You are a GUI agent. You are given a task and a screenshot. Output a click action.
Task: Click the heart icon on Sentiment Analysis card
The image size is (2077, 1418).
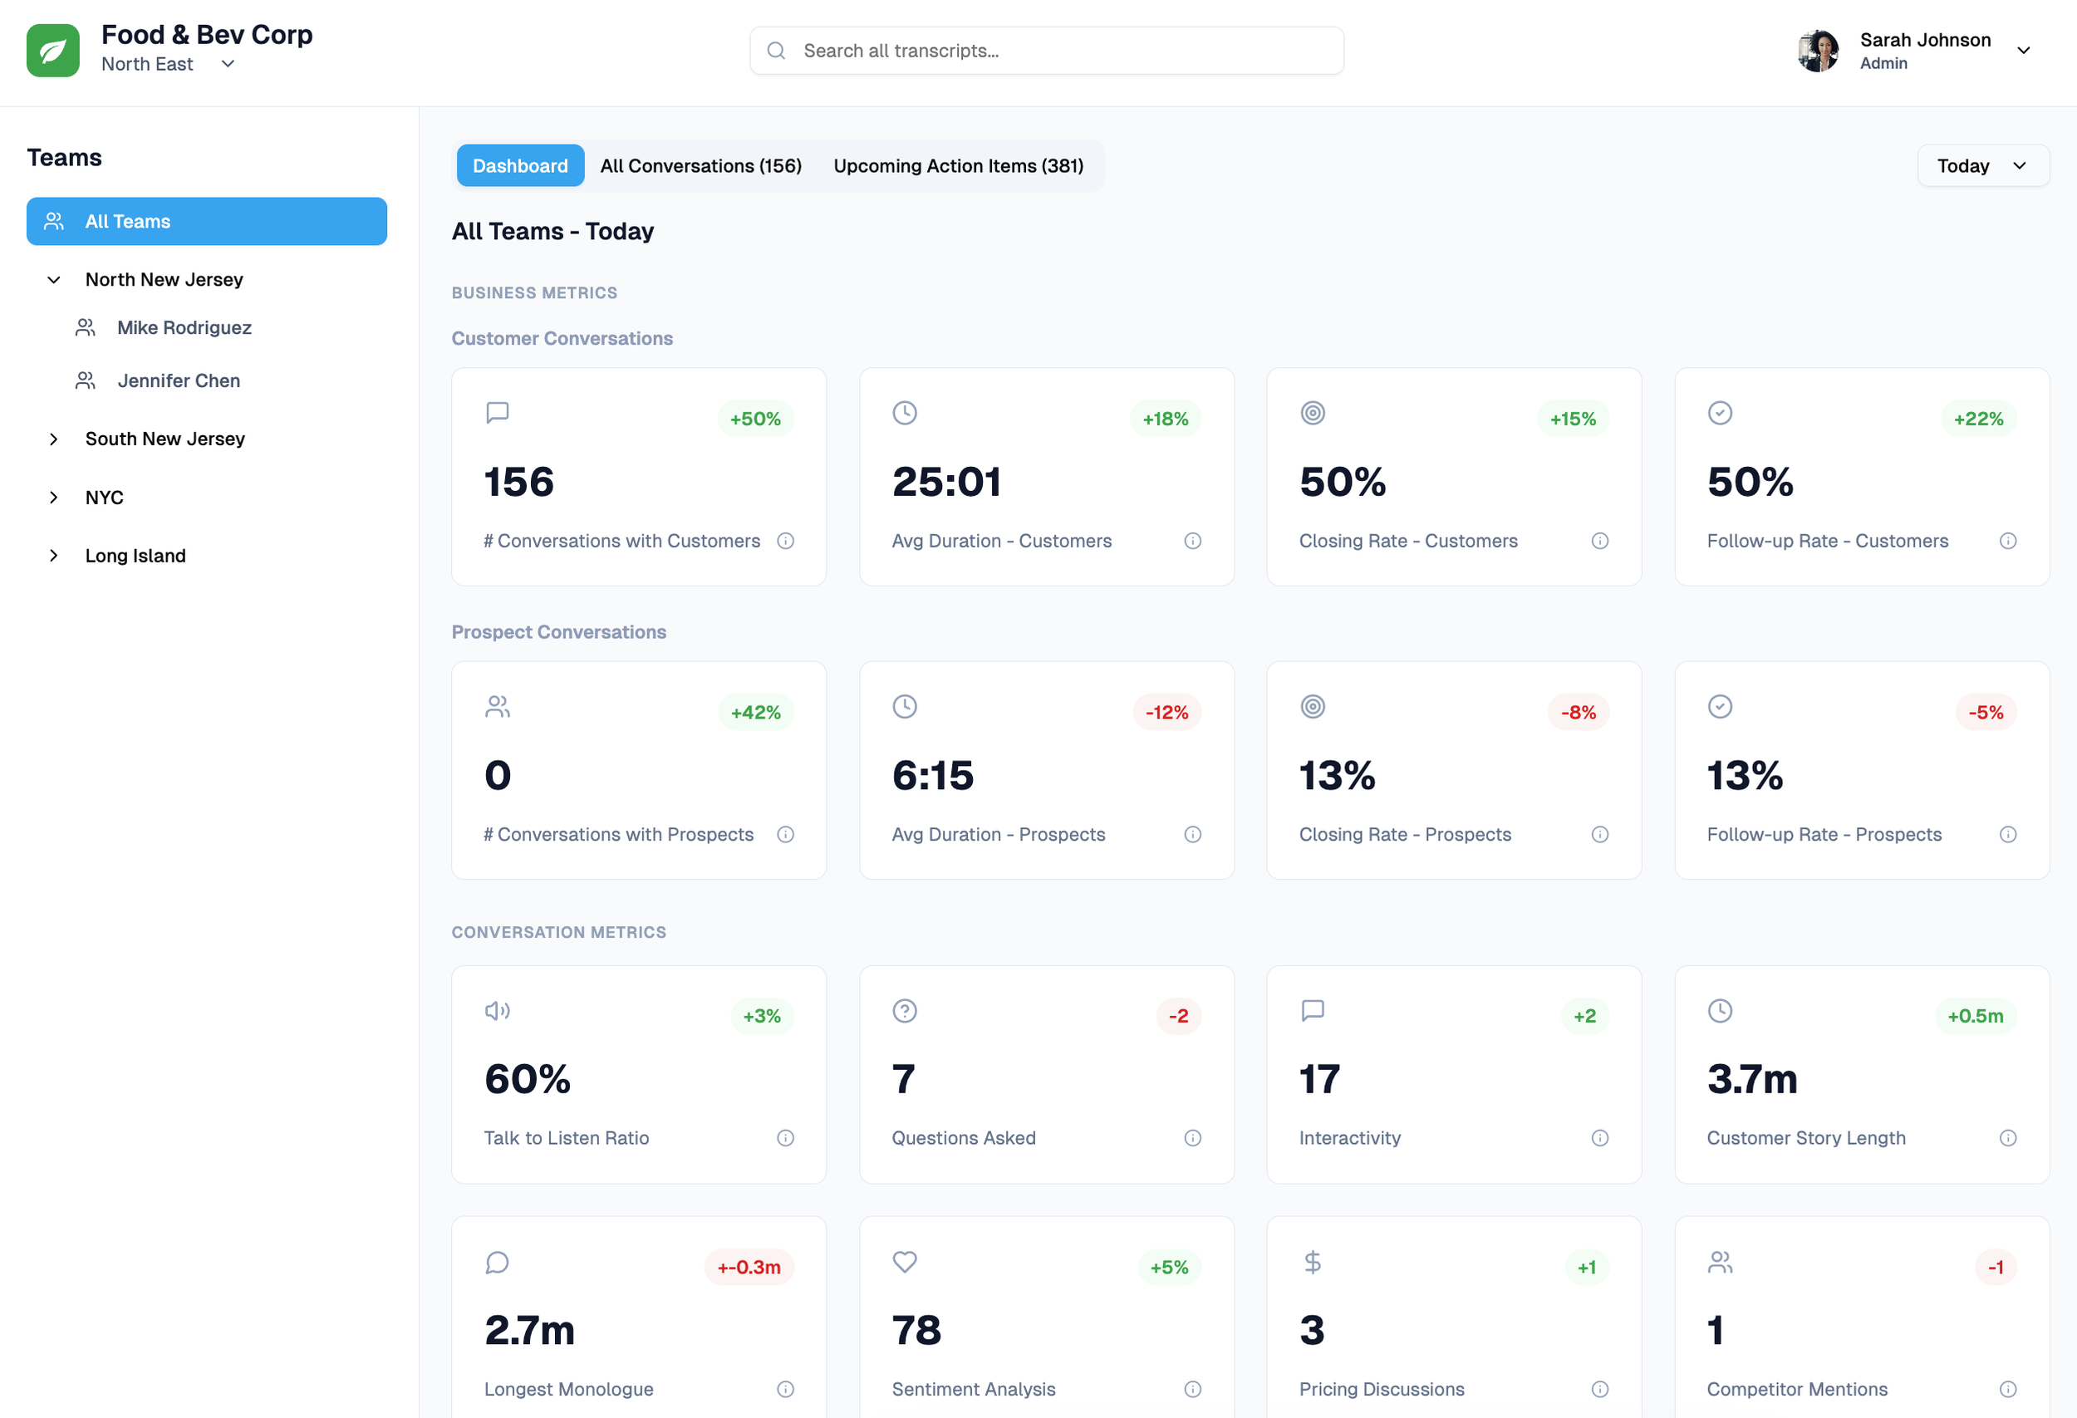click(x=905, y=1262)
